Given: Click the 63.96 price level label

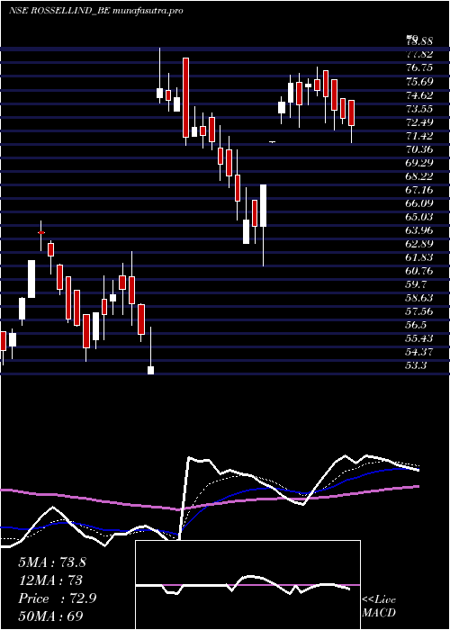Looking at the screenshot, I should click(419, 230).
